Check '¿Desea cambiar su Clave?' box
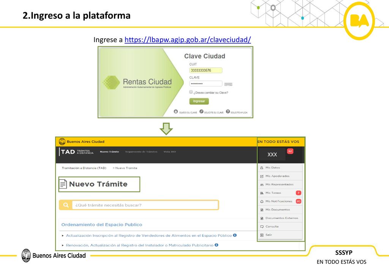 (191, 92)
